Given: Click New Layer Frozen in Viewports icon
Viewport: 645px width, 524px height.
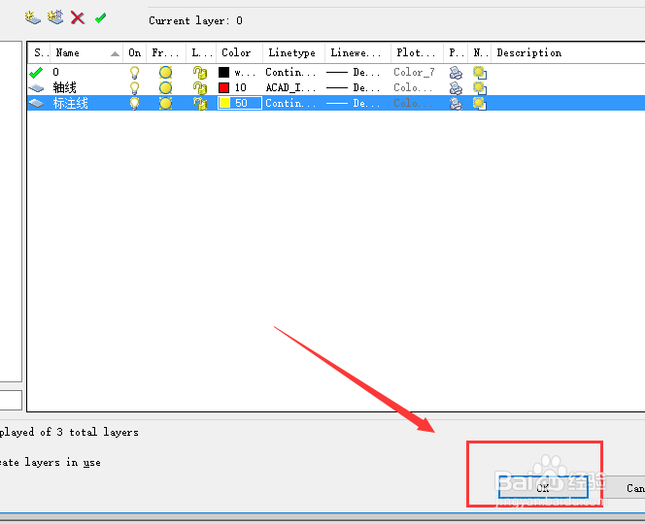Looking at the screenshot, I should (55, 17).
